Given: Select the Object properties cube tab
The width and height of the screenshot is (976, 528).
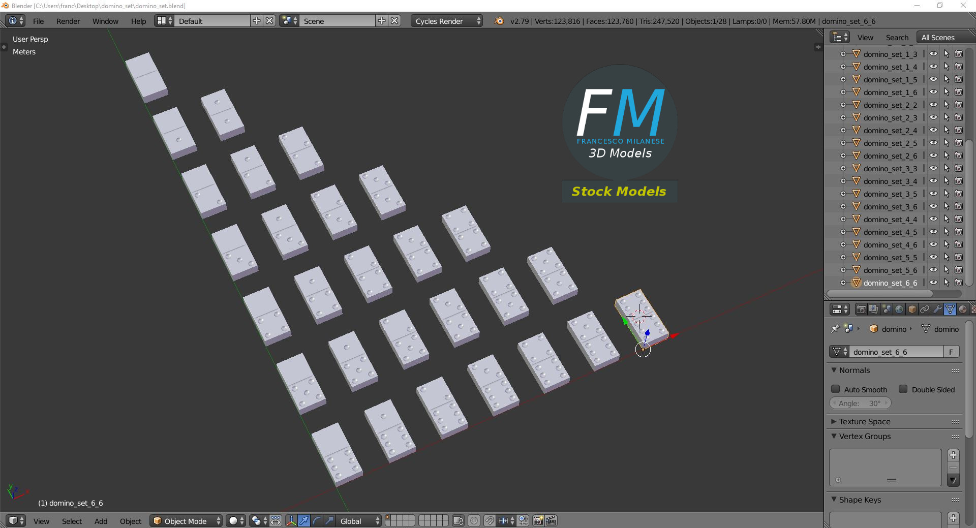Looking at the screenshot, I should [x=912, y=309].
